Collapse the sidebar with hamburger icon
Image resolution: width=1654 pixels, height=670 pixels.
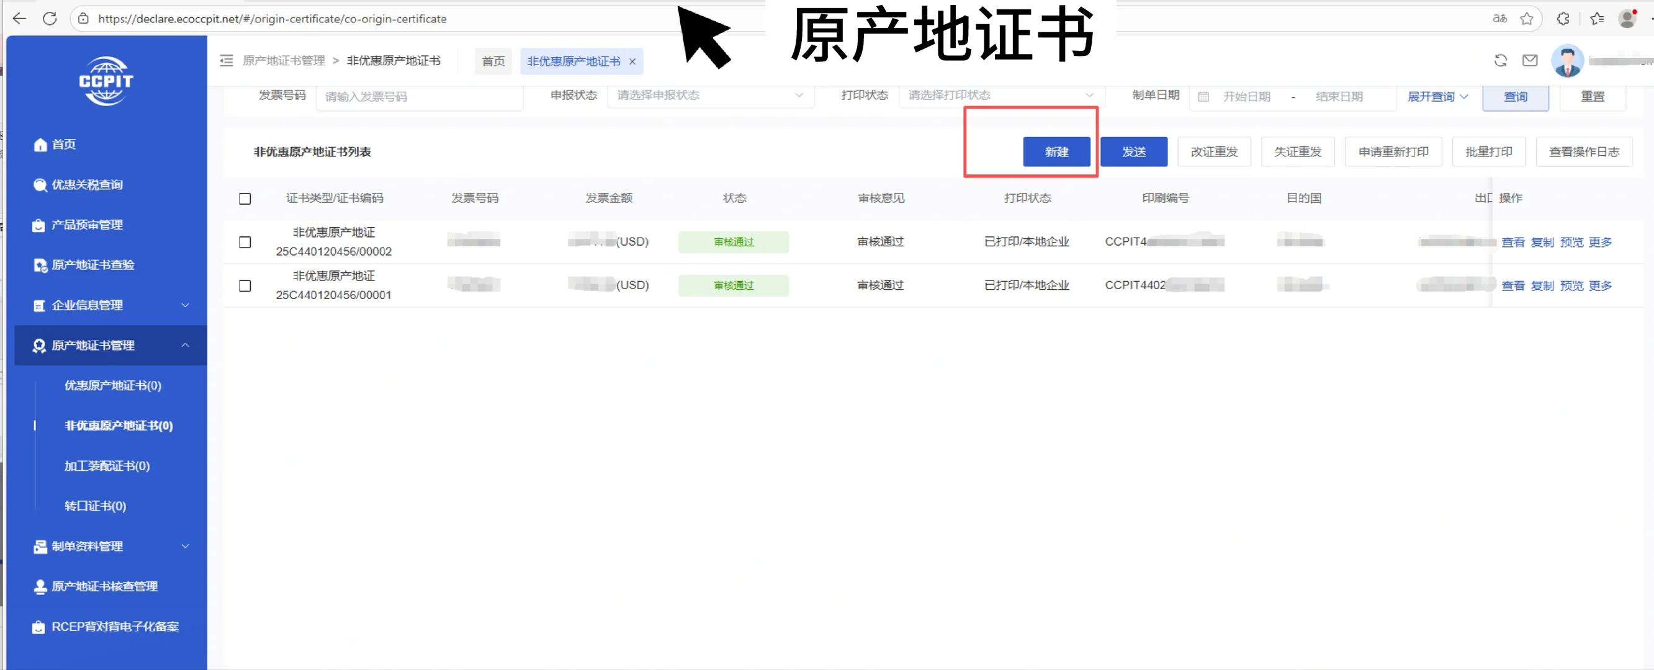(x=226, y=60)
